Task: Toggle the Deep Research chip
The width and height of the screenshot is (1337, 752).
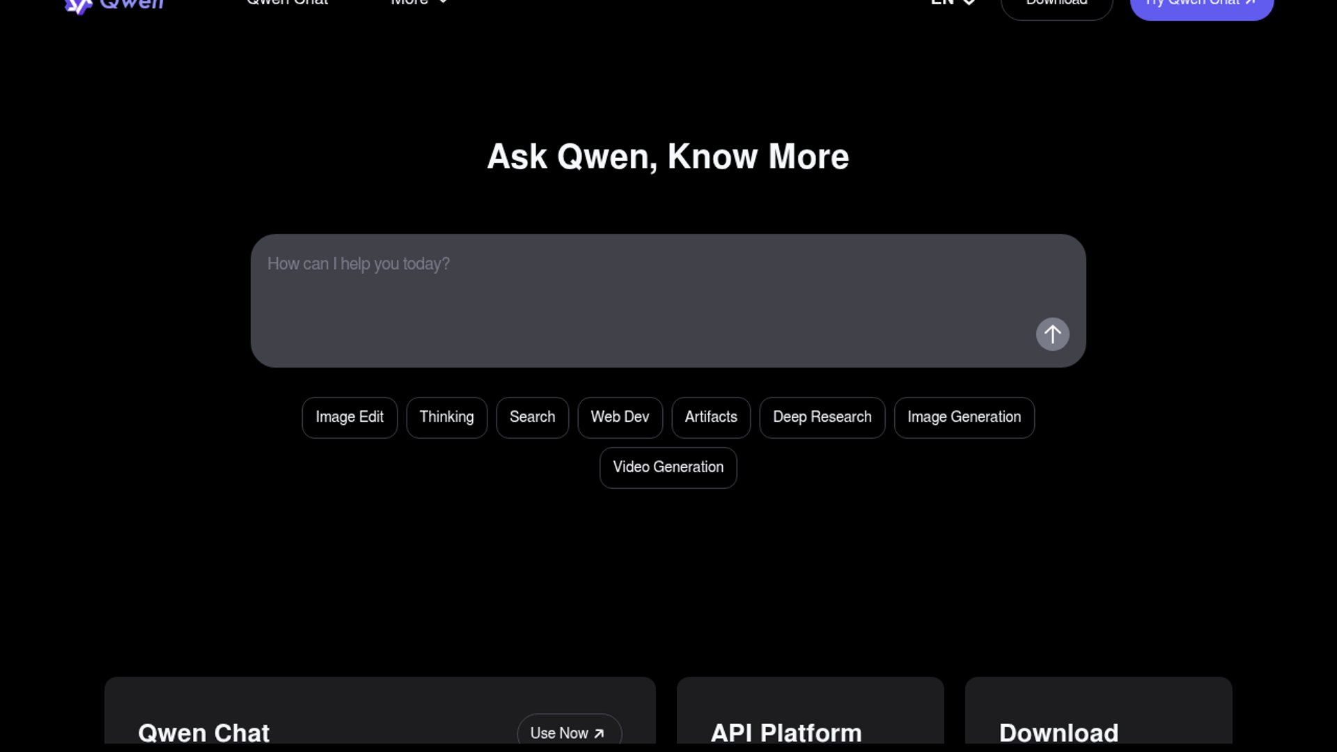Action: tap(822, 417)
